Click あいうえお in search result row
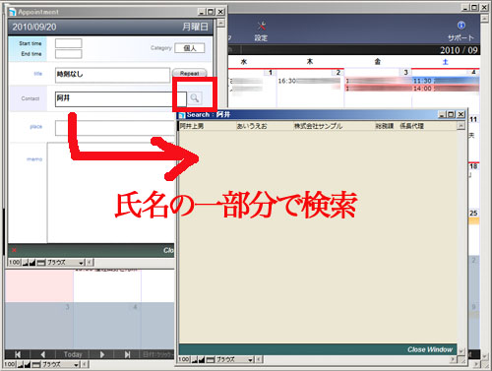The image size is (492, 371). click(252, 126)
